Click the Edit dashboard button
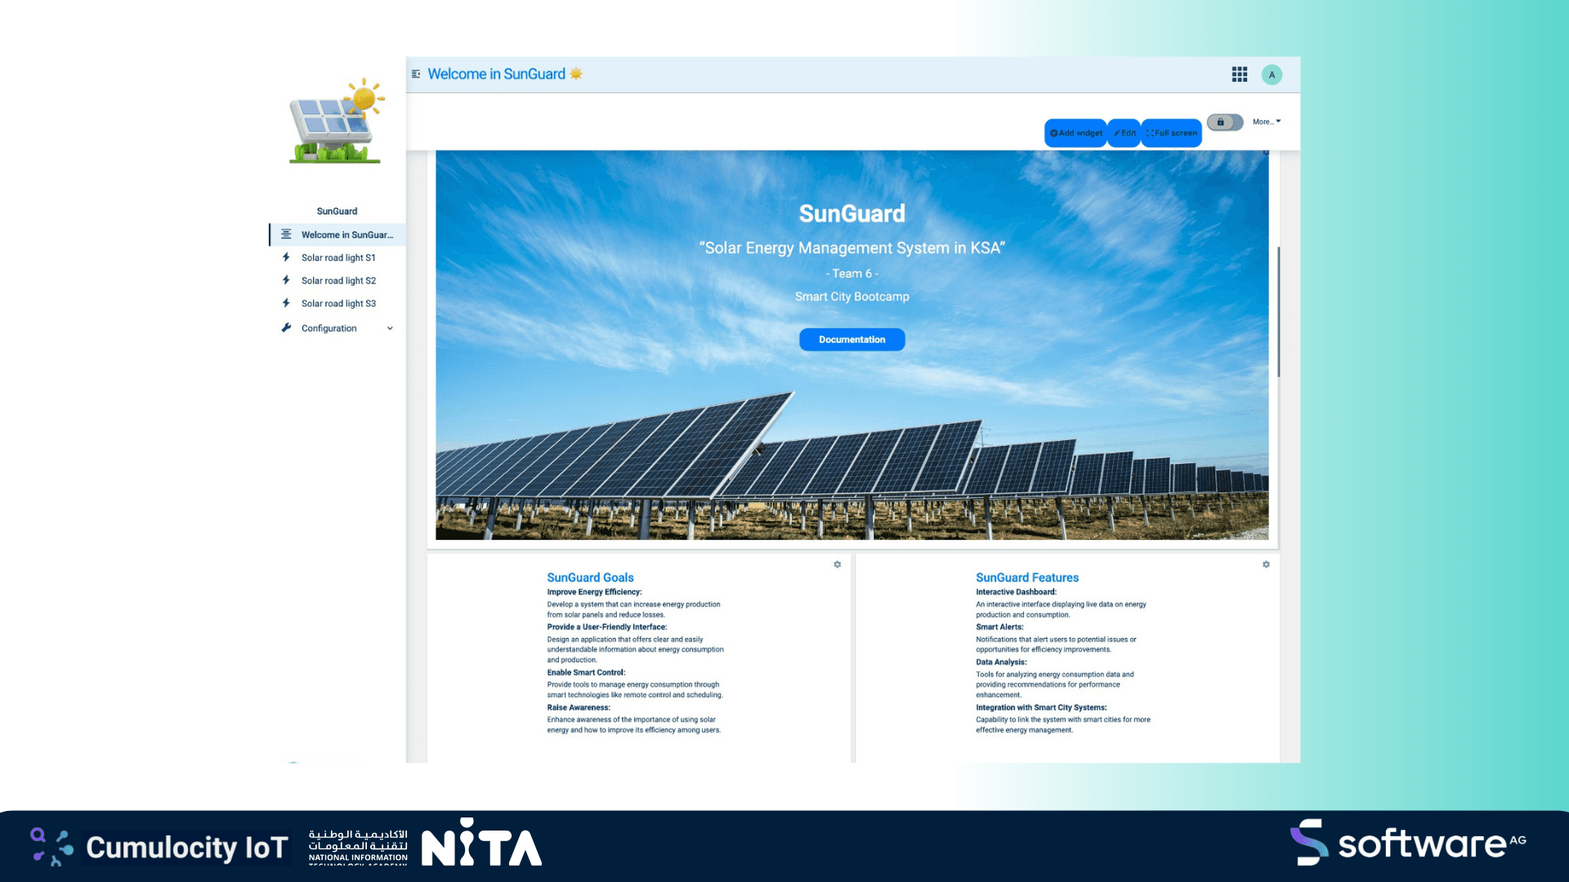 click(1124, 133)
